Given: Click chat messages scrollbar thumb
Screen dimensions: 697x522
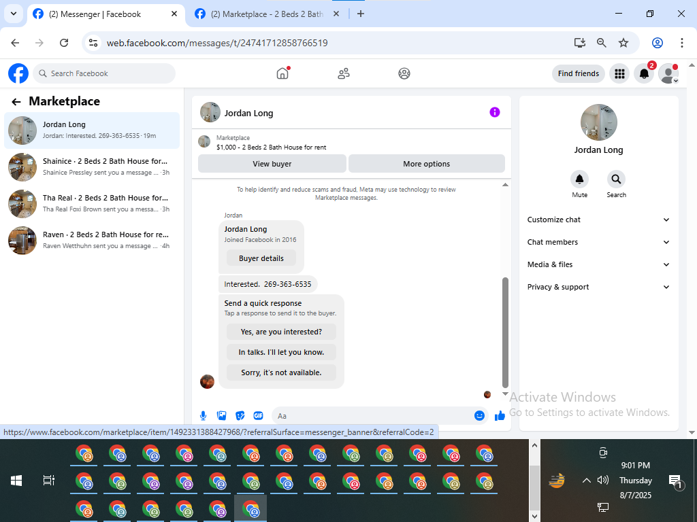Looking at the screenshot, I should point(505,332).
